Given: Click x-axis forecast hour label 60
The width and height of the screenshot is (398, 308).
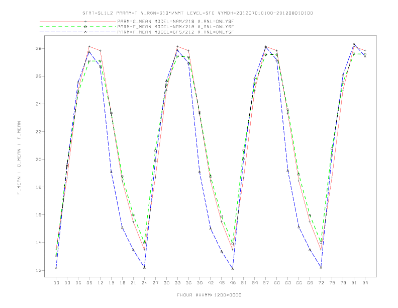Looking at the screenshot, I should 277,283.
